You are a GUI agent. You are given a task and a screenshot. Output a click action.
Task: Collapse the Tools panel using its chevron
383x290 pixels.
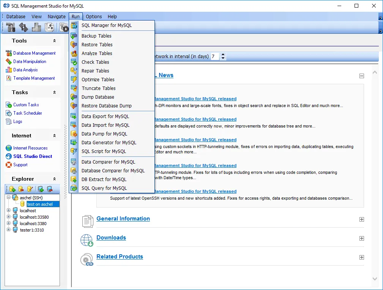(54, 41)
